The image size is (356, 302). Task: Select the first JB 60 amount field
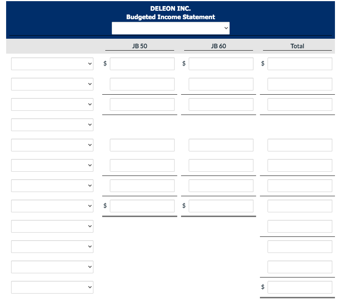point(221,64)
